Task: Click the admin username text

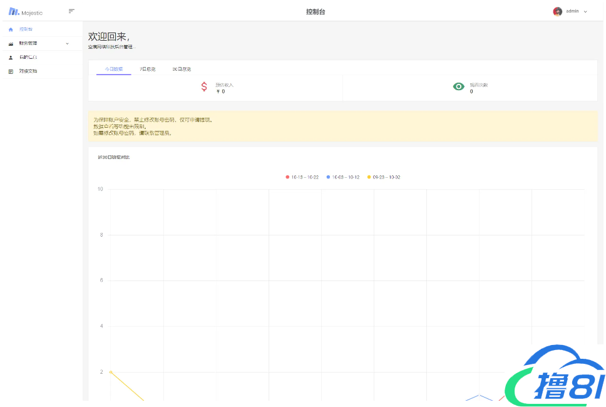Action: (x=572, y=11)
